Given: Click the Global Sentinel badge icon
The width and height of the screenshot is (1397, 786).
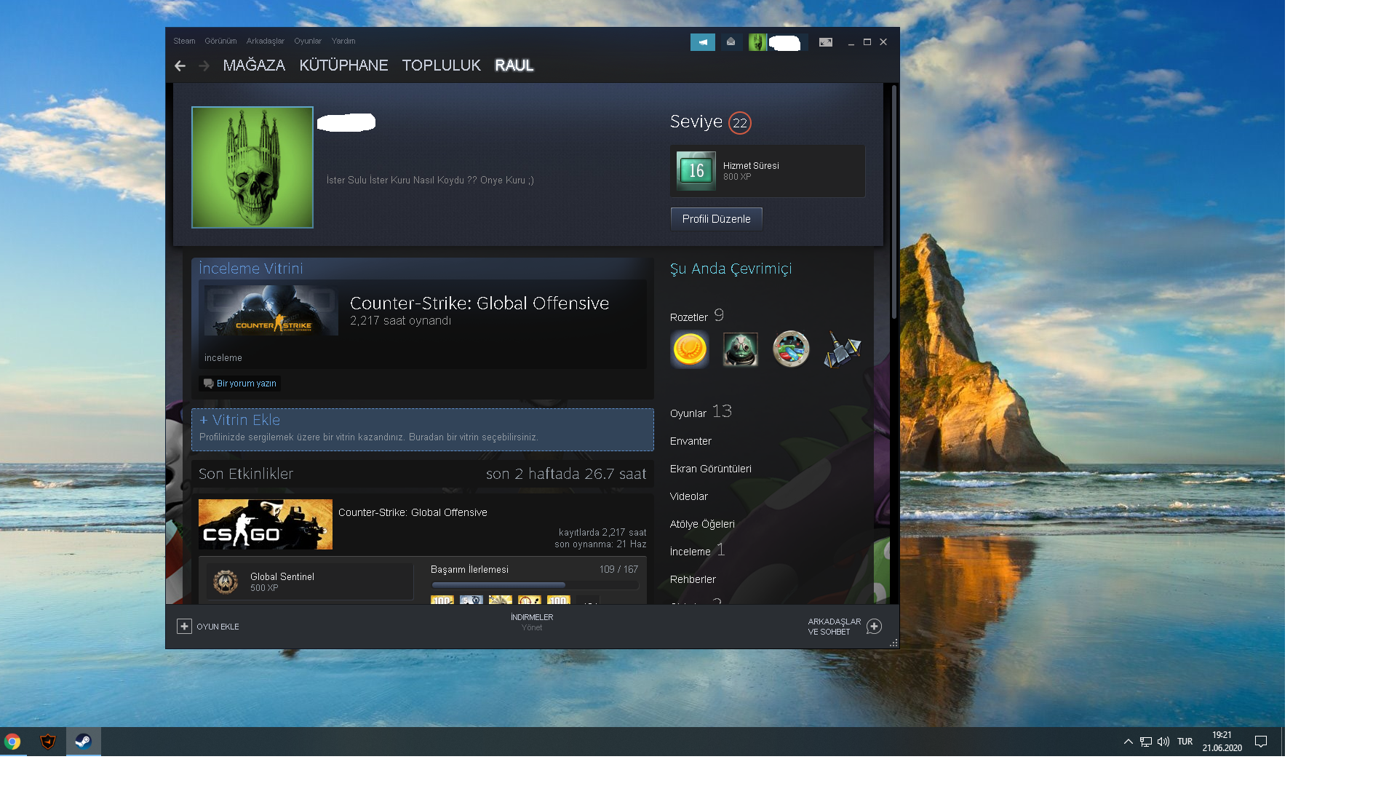Looking at the screenshot, I should (x=226, y=582).
